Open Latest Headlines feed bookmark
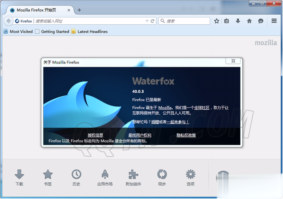Screen dimensions: 283x199 (x=90, y=32)
